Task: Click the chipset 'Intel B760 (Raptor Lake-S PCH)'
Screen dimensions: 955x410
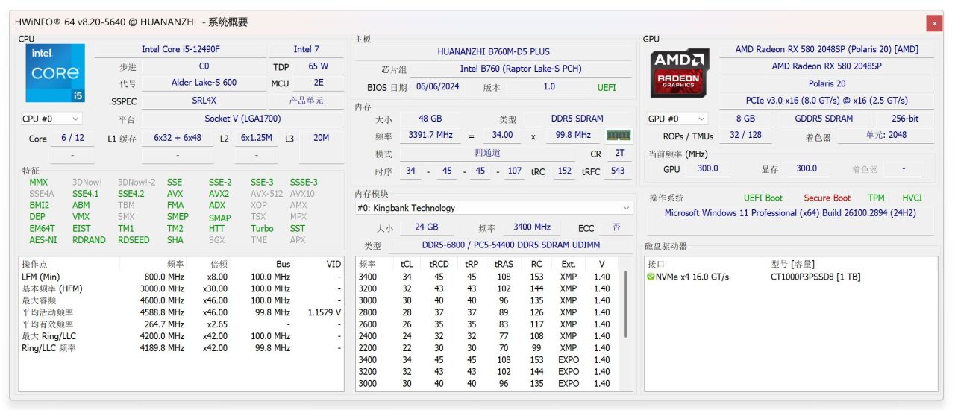Action: tap(520, 69)
